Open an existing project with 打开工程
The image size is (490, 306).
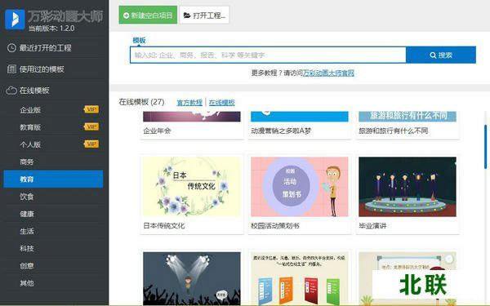(x=204, y=15)
